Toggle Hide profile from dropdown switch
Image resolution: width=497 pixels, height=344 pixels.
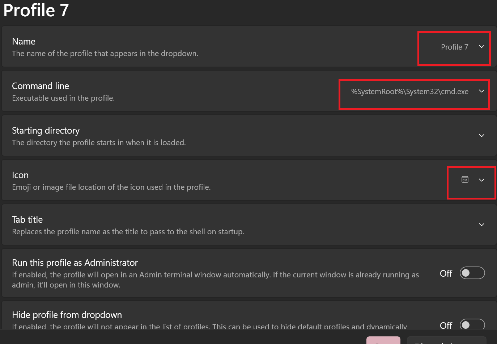pos(472,324)
